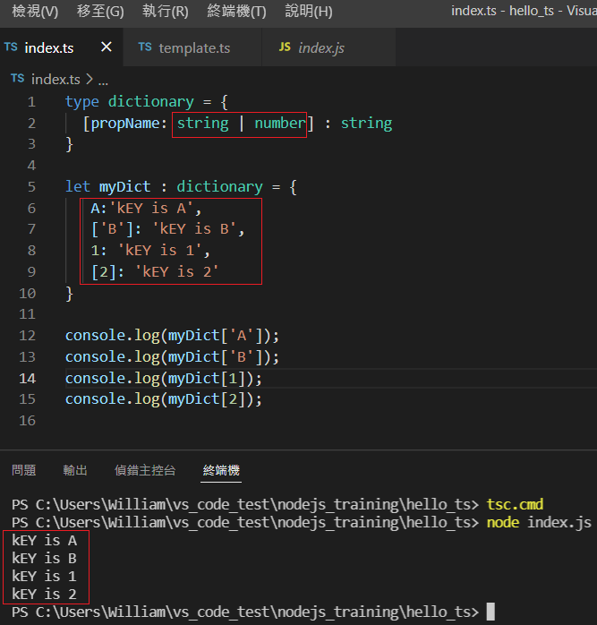Viewport: 597px width, 625px height.
Task: Open the 偵錯主控台 panel tab
Action: coord(145,470)
